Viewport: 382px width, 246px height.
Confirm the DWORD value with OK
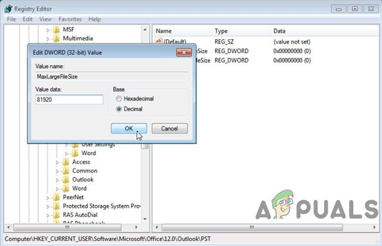129,128
